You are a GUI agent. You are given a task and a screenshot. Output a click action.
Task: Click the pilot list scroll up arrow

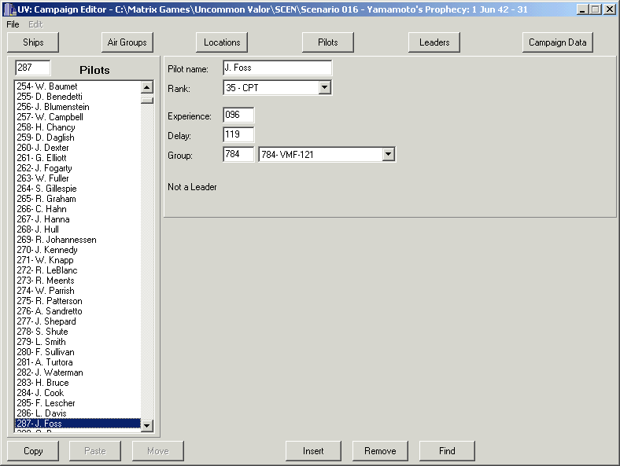[147, 87]
